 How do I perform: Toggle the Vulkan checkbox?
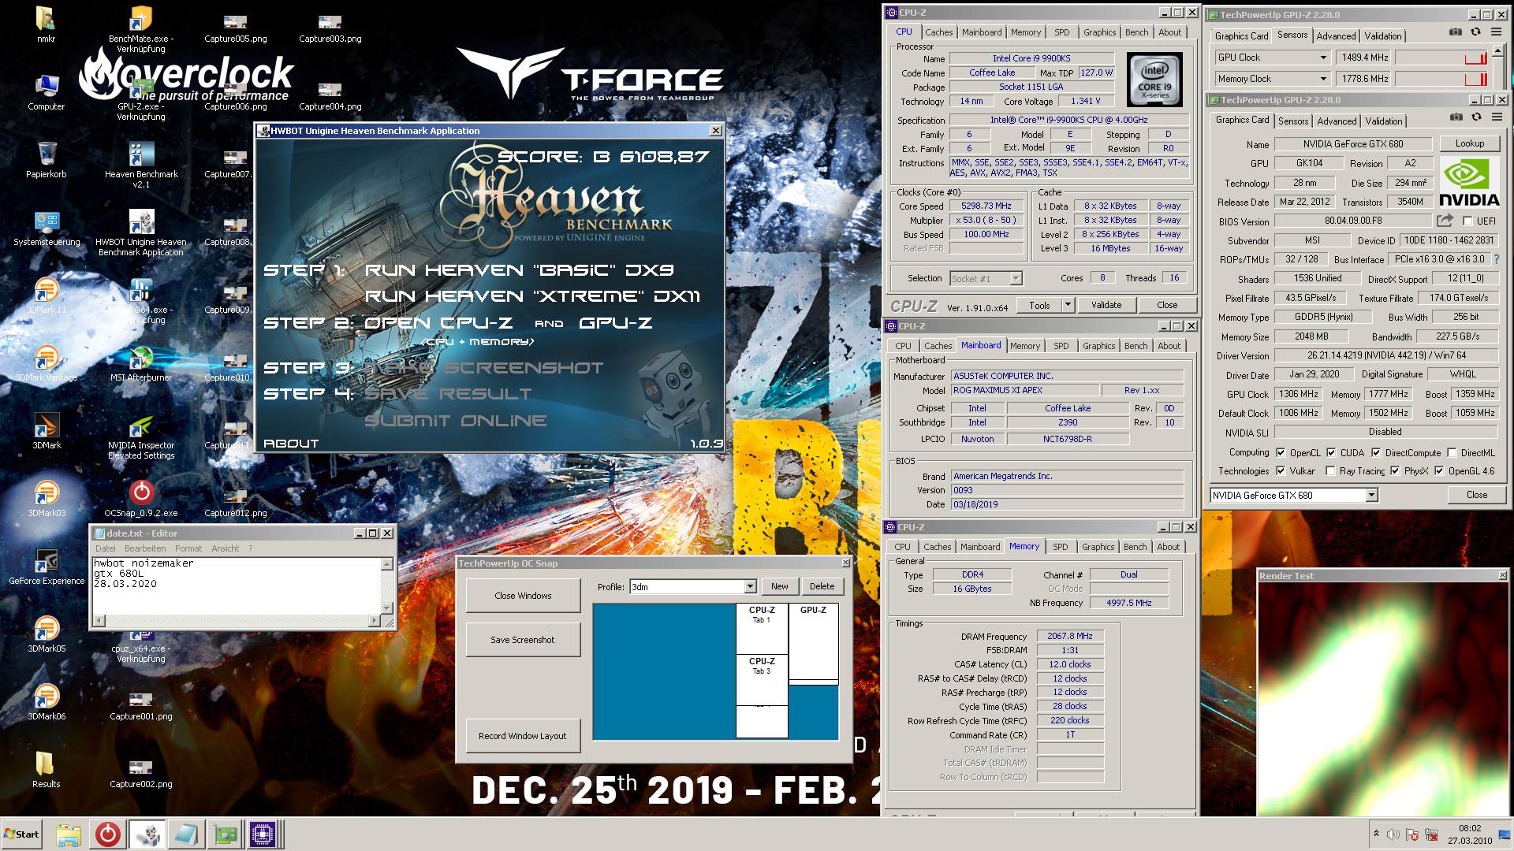[x=1280, y=470]
